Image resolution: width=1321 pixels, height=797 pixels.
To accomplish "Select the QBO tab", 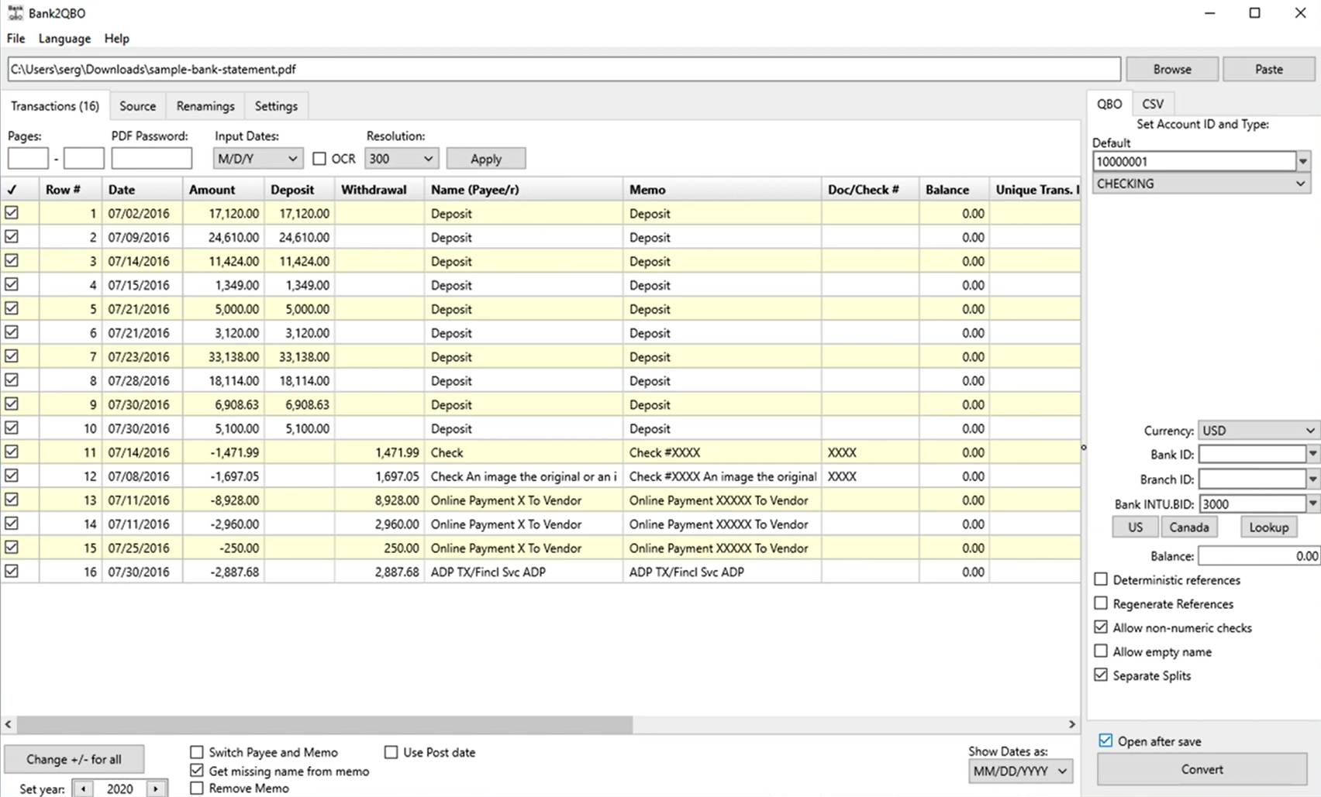I will pyautogui.click(x=1109, y=104).
